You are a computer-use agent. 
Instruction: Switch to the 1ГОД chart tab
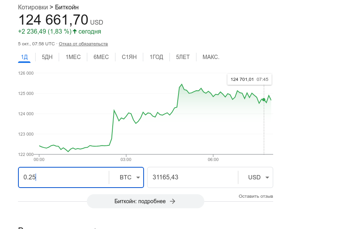pyautogui.click(x=156, y=57)
